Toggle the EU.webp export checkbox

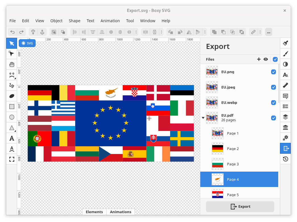point(273,102)
